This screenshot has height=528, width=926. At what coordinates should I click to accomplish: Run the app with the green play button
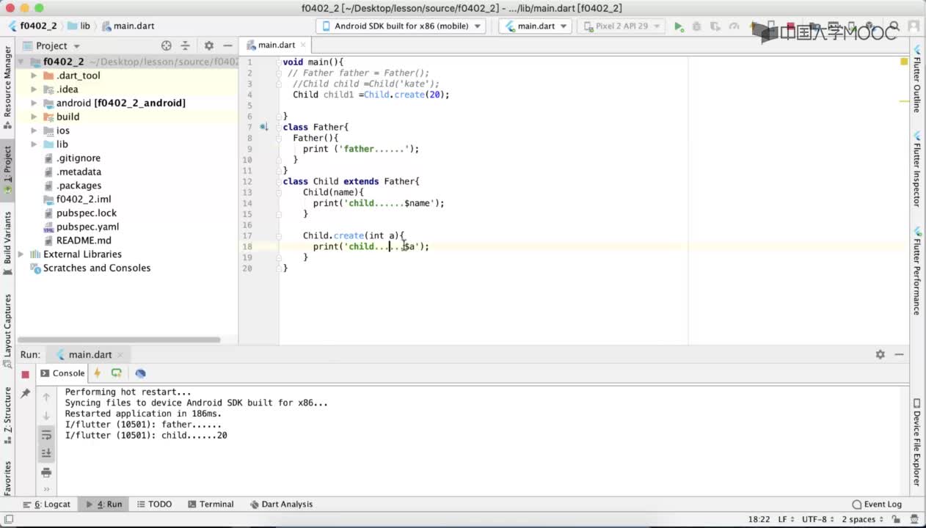coord(679,26)
